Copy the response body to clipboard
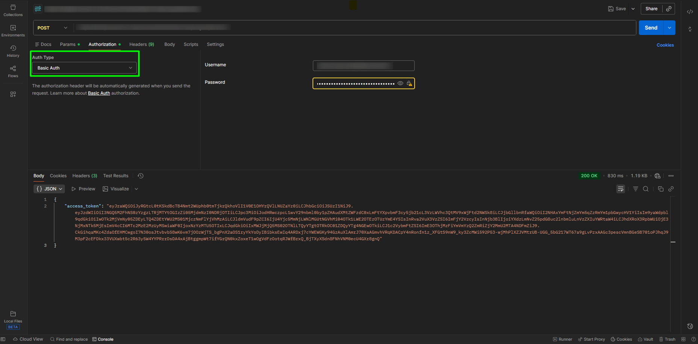 coord(660,189)
